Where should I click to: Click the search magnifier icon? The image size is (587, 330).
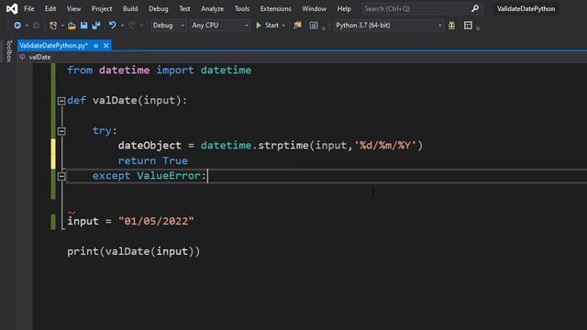[x=475, y=8]
